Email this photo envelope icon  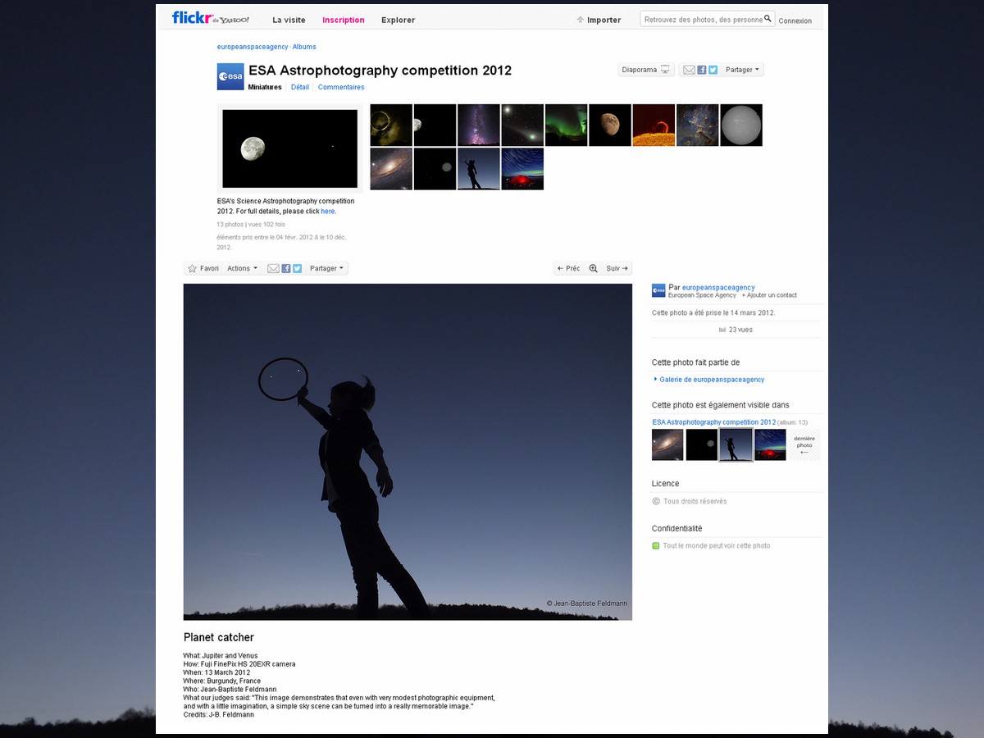[x=274, y=268]
